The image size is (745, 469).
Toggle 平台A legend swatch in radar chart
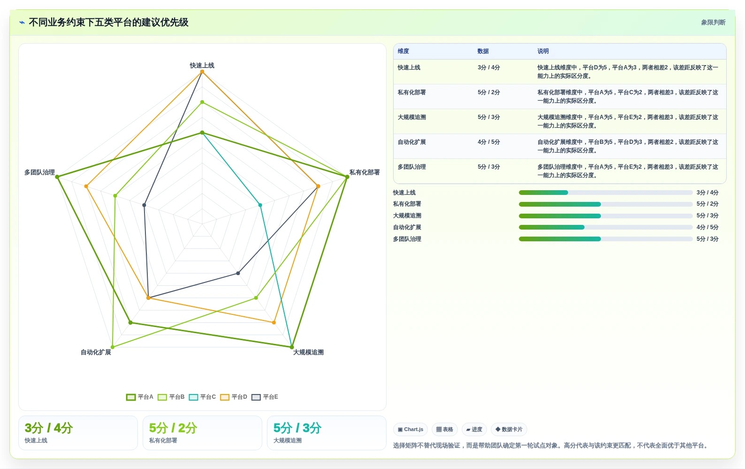pos(131,397)
